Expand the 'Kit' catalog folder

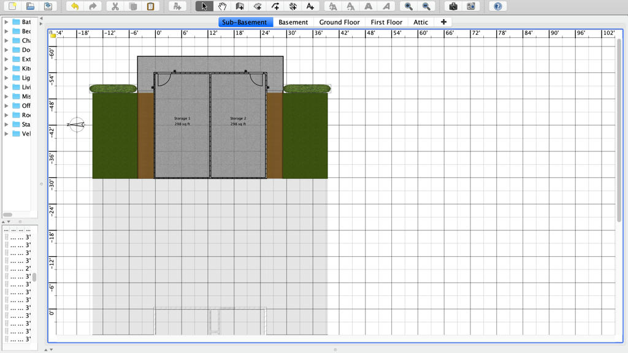tap(6, 69)
